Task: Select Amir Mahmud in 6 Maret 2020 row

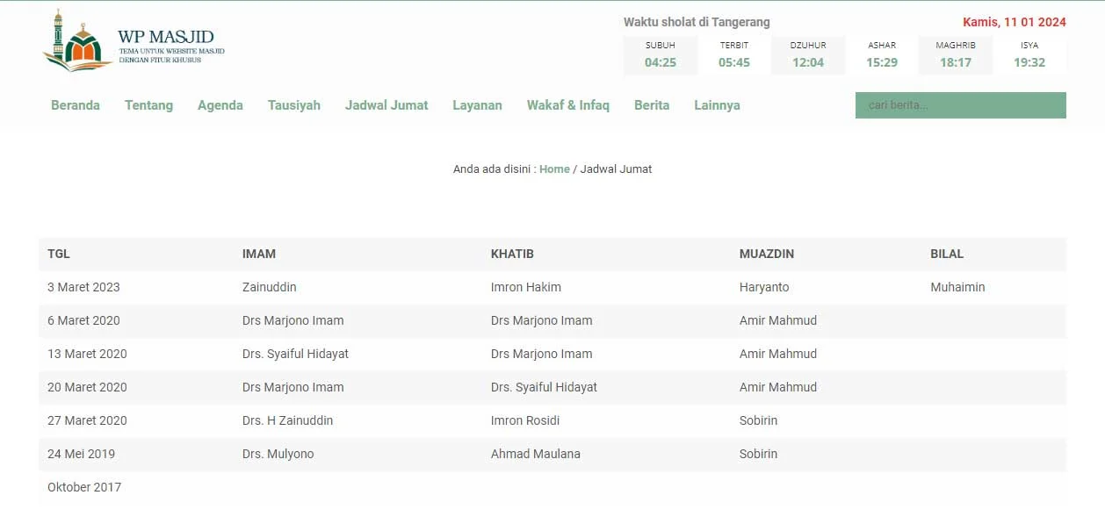Action: pyautogui.click(x=778, y=320)
